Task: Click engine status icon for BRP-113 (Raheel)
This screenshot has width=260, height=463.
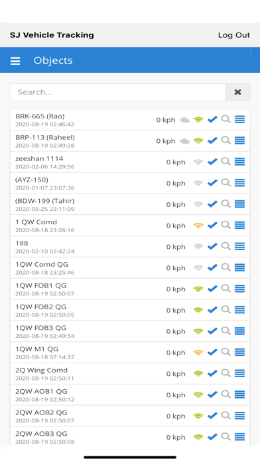Action: [184, 141]
